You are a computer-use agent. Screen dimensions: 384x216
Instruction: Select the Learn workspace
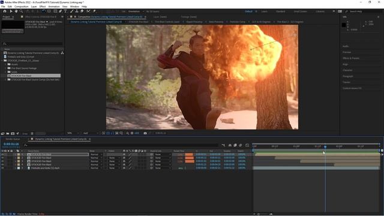pyautogui.click(x=264, y=11)
